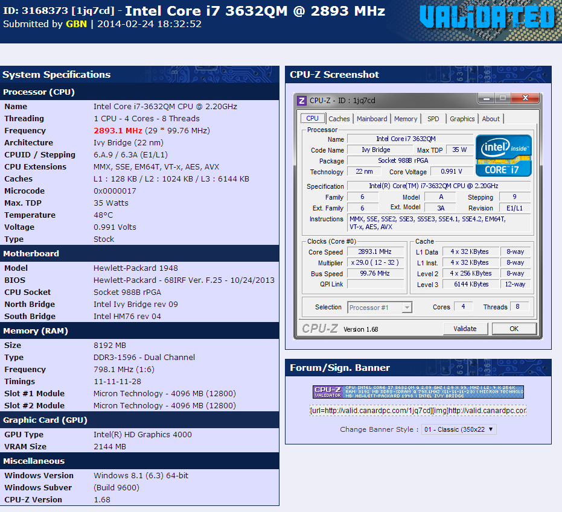The image size is (562, 512).
Task: Click the OK button in CPU-Z
Action: point(514,329)
